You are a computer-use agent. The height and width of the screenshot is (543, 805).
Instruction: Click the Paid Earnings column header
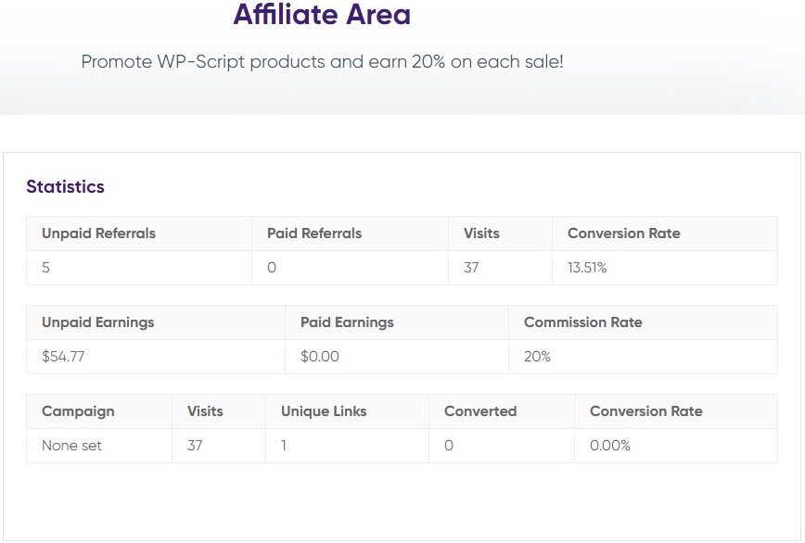tap(347, 322)
